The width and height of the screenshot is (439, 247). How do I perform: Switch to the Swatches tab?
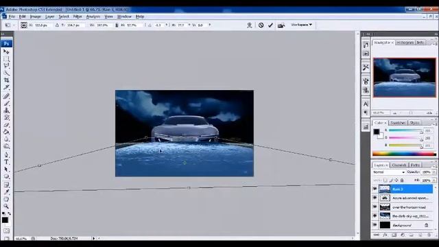click(x=398, y=123)
